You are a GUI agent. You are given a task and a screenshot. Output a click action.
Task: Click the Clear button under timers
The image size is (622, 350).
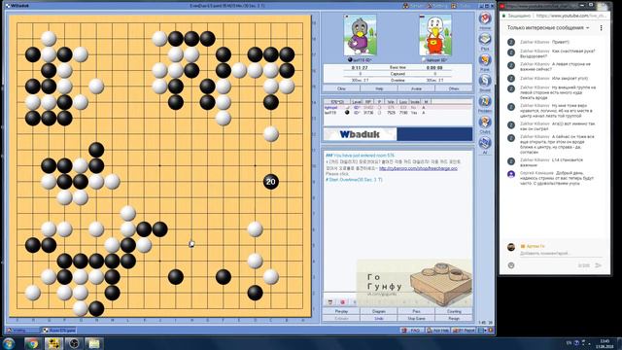click(x=341, y=88)
